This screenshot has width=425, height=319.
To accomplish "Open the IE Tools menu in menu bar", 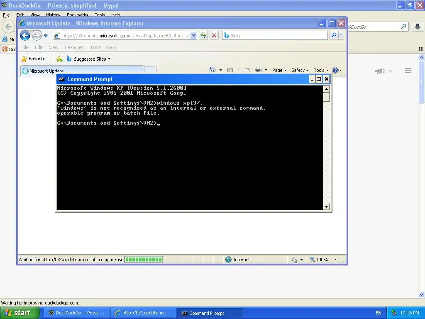I will (x=95, y=47).
